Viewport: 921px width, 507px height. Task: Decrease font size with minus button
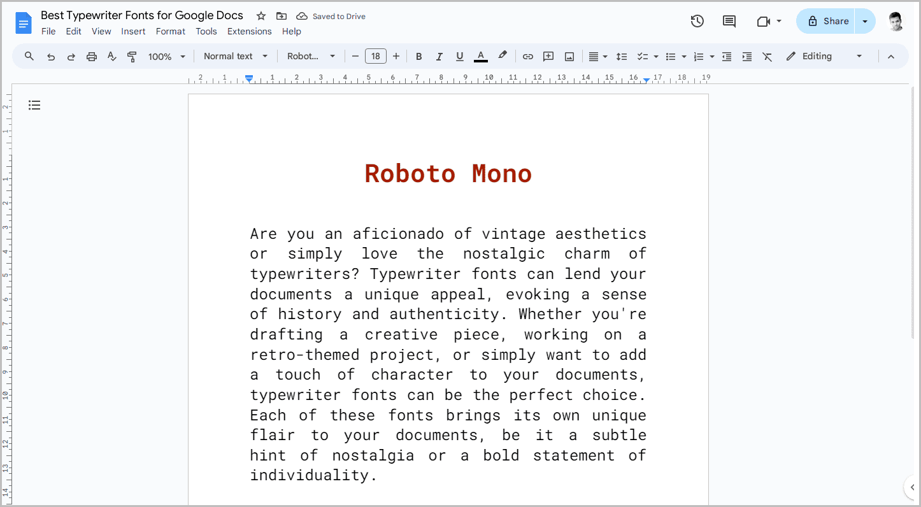(x=355, y=56)
